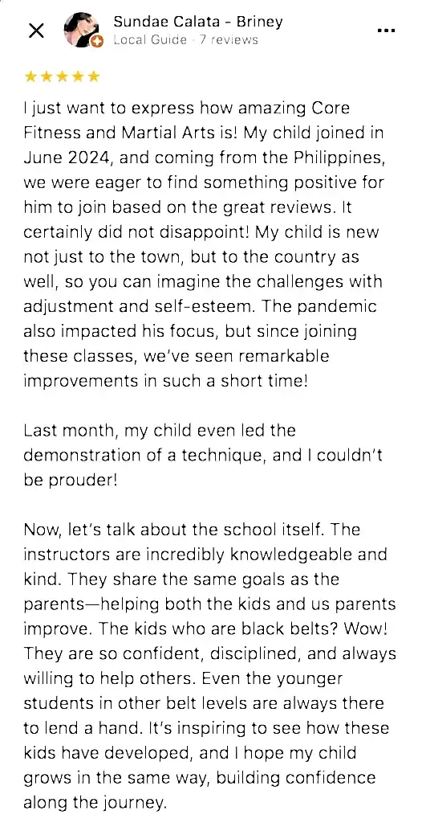Open the three-dot more options menu
422x823 pixels.
pyautogui.click(x=386, y=31)
